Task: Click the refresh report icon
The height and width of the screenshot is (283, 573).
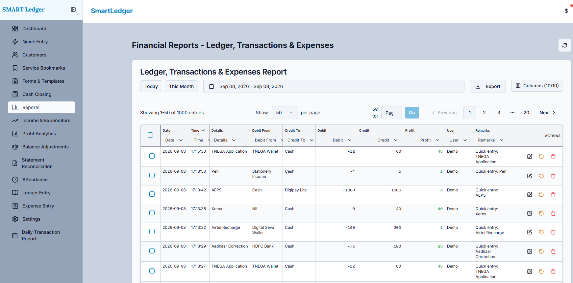Action: [x=565, y=45]
